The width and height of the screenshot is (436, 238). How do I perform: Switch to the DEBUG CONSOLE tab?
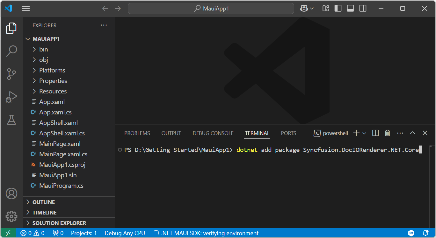pyautogui.click(x=213, y=133)
